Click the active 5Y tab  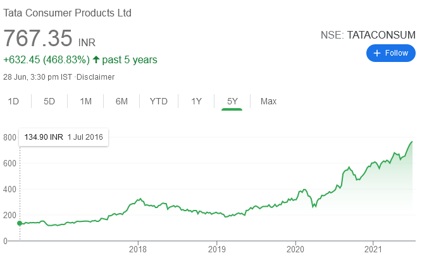point(232,101)
